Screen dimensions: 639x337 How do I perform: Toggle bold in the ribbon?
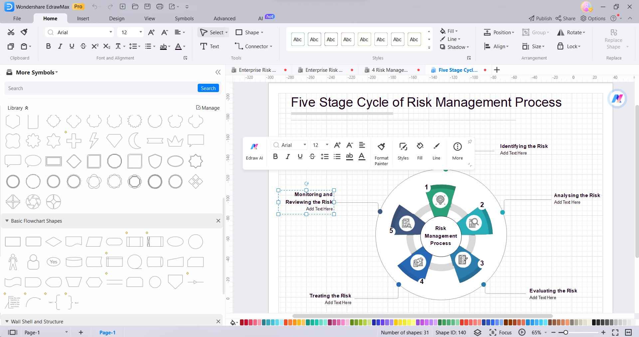tap(48, 47)
